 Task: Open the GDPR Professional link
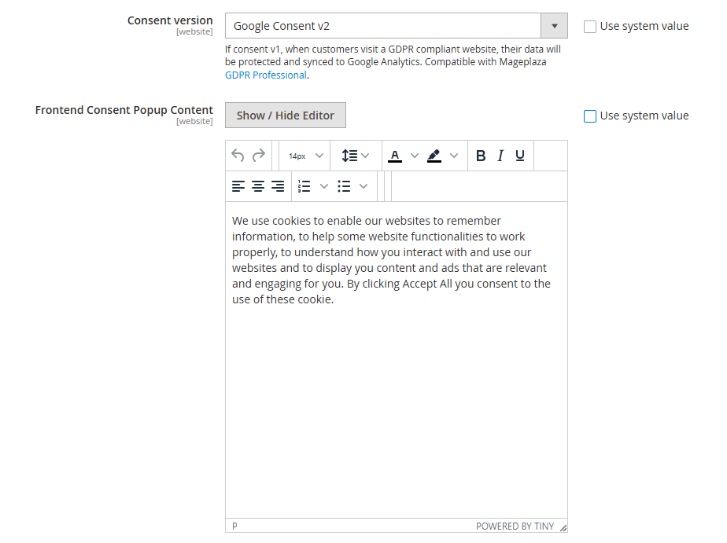(265, 75)
